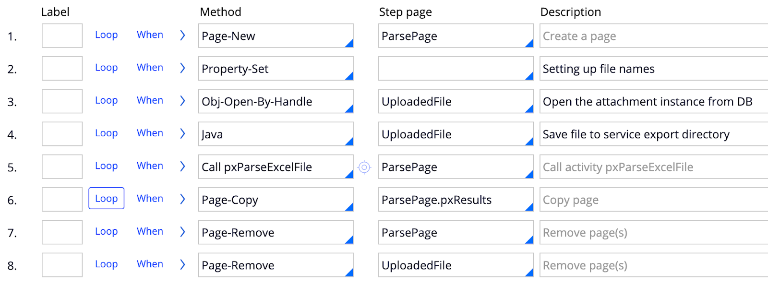Open Loop settings for step 1
Screen dimensions: 768x285
tap(106, 35)
